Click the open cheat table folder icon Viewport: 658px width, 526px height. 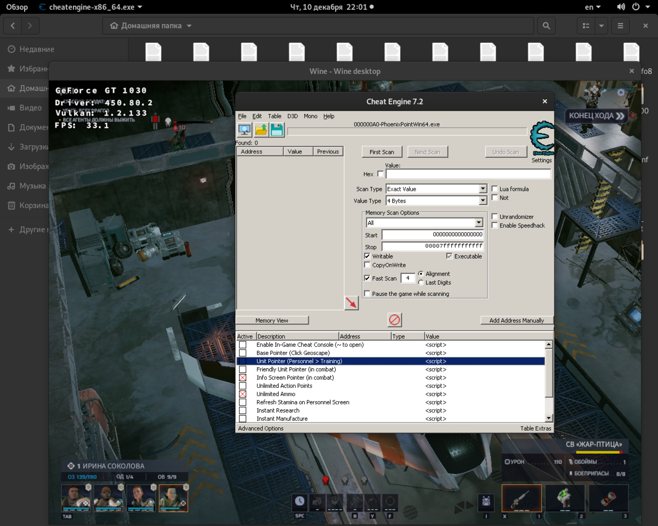[261, 130]
